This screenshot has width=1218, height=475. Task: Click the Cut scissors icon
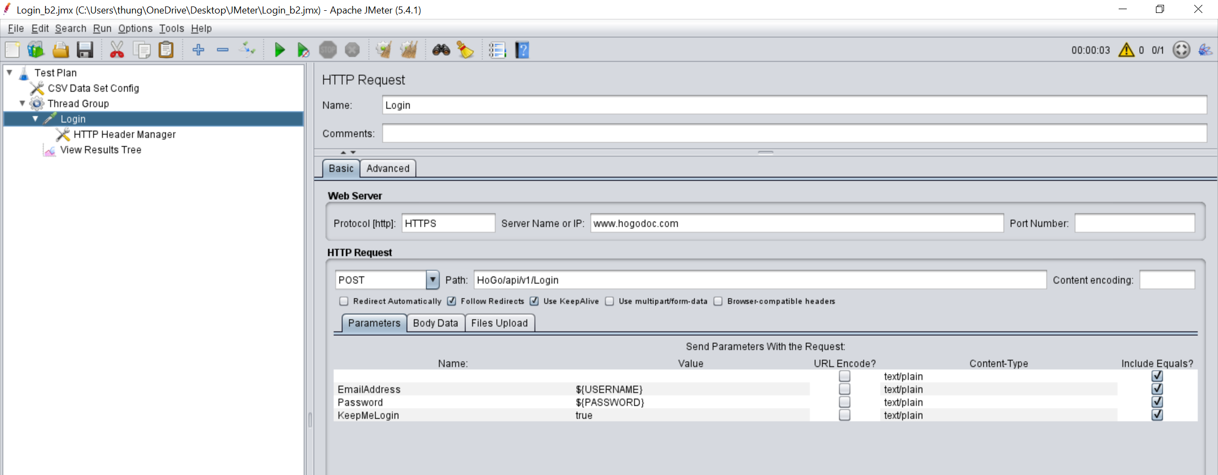(117, 50)
